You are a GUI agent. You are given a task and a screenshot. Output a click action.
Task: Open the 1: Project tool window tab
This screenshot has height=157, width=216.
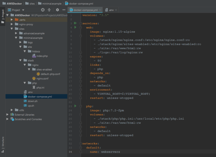pos(3,16)
